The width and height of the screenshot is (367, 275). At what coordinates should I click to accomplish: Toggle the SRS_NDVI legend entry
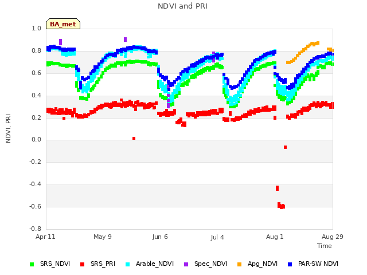(x=50, y=264)
